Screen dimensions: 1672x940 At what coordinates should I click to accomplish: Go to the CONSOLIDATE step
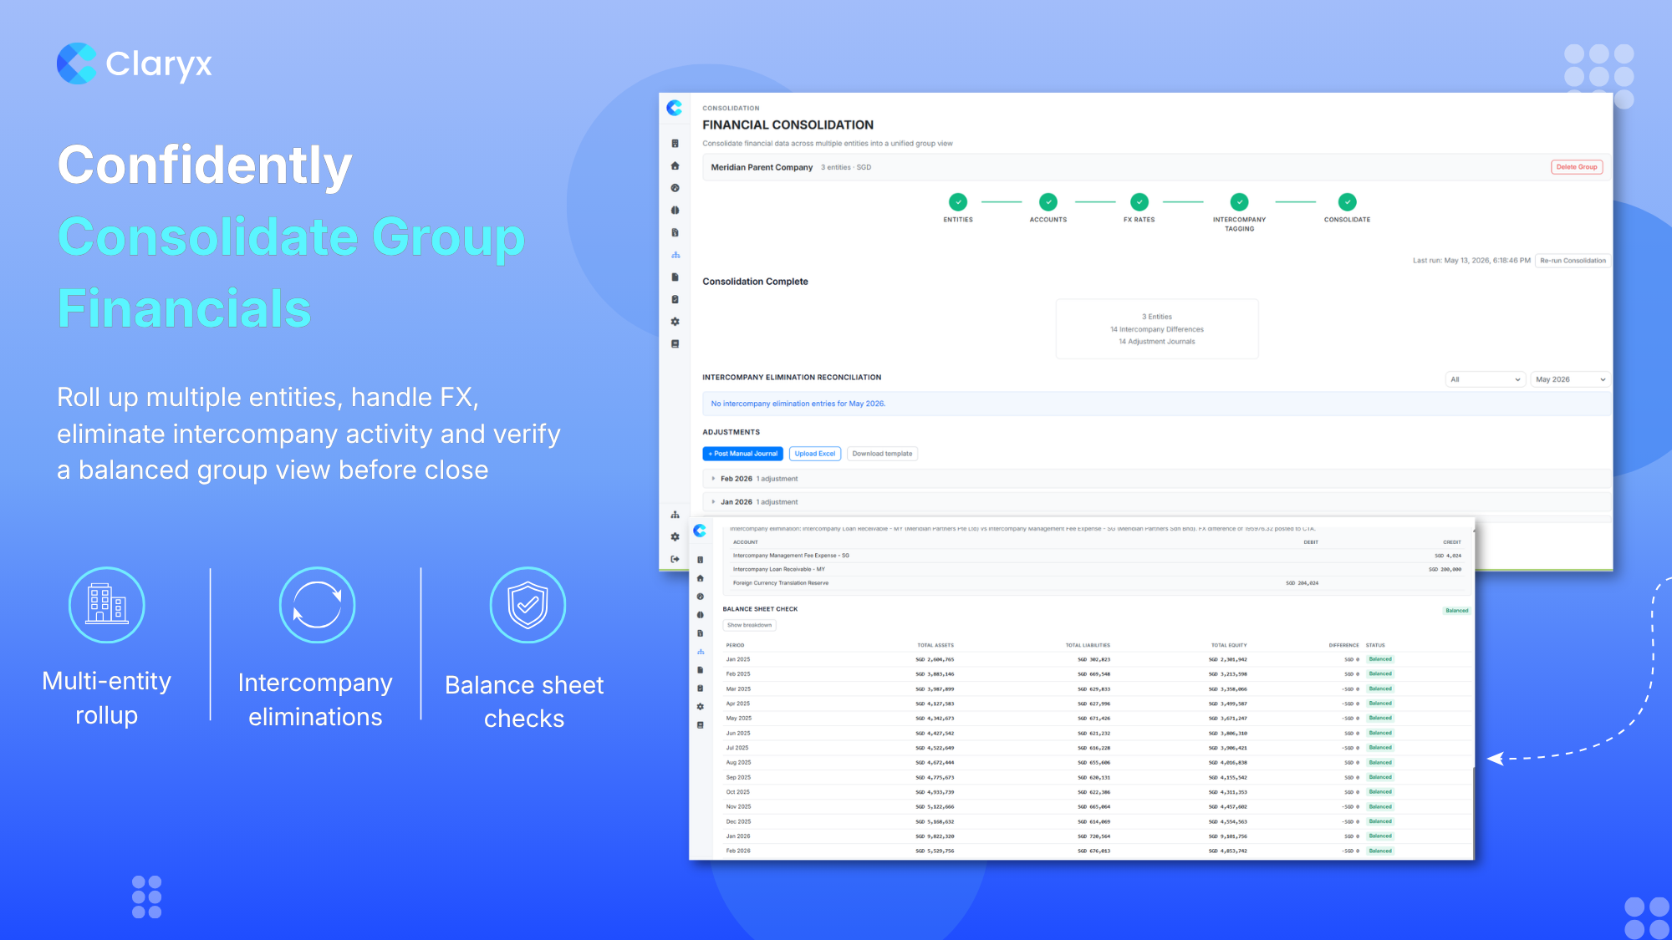(x=1347, y=202)
